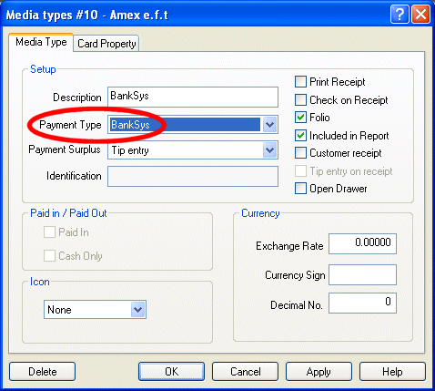Enable the Open Drawer checkbox

(300, 189)
